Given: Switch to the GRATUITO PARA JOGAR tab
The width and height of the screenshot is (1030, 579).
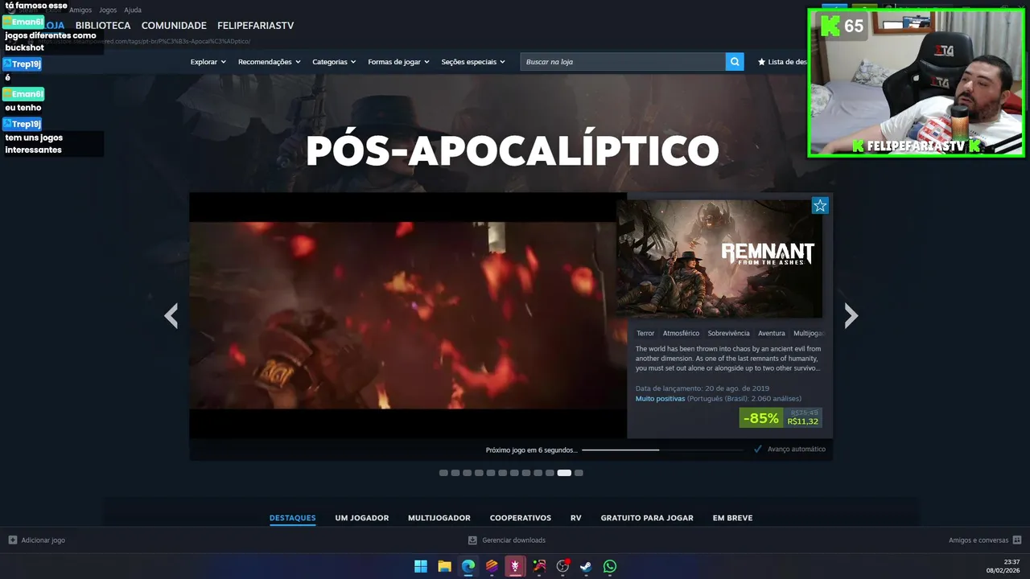Looking at the screenshot, I should (647, 518).
